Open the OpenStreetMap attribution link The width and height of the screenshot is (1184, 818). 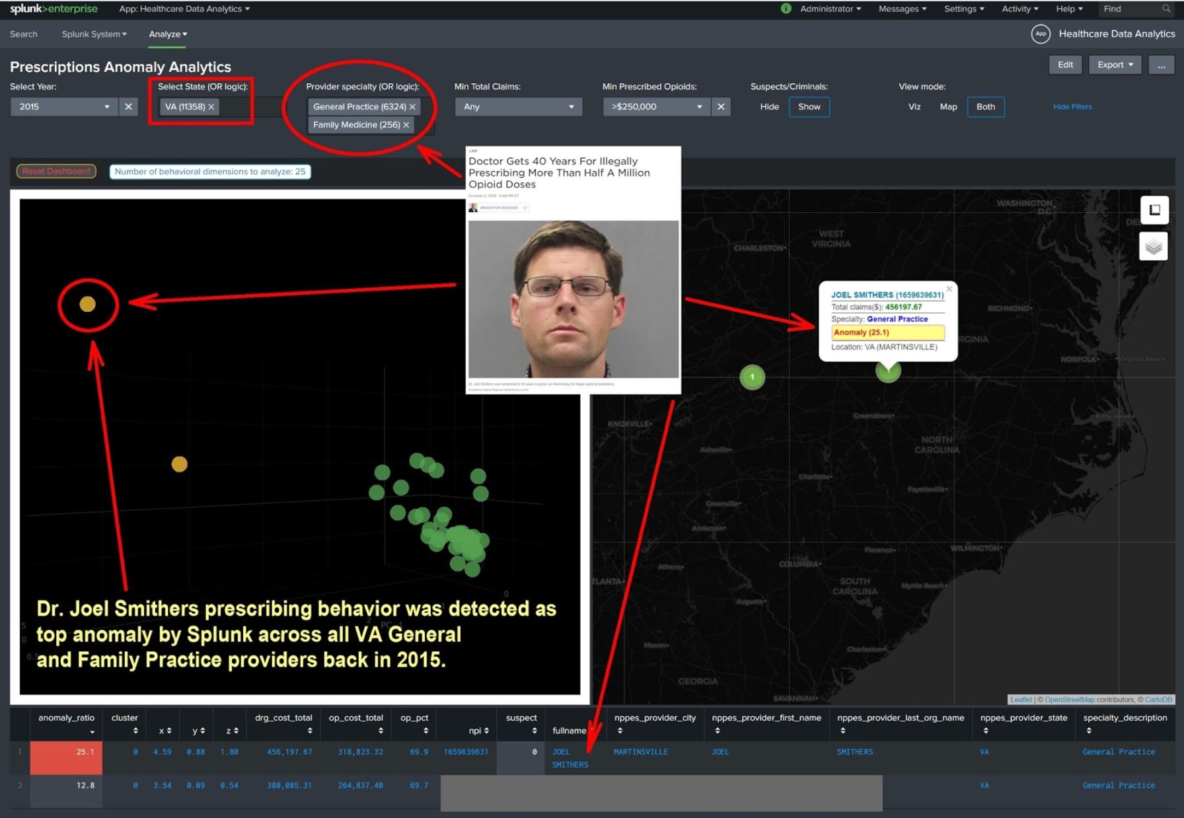click(x=1069, y=699)
